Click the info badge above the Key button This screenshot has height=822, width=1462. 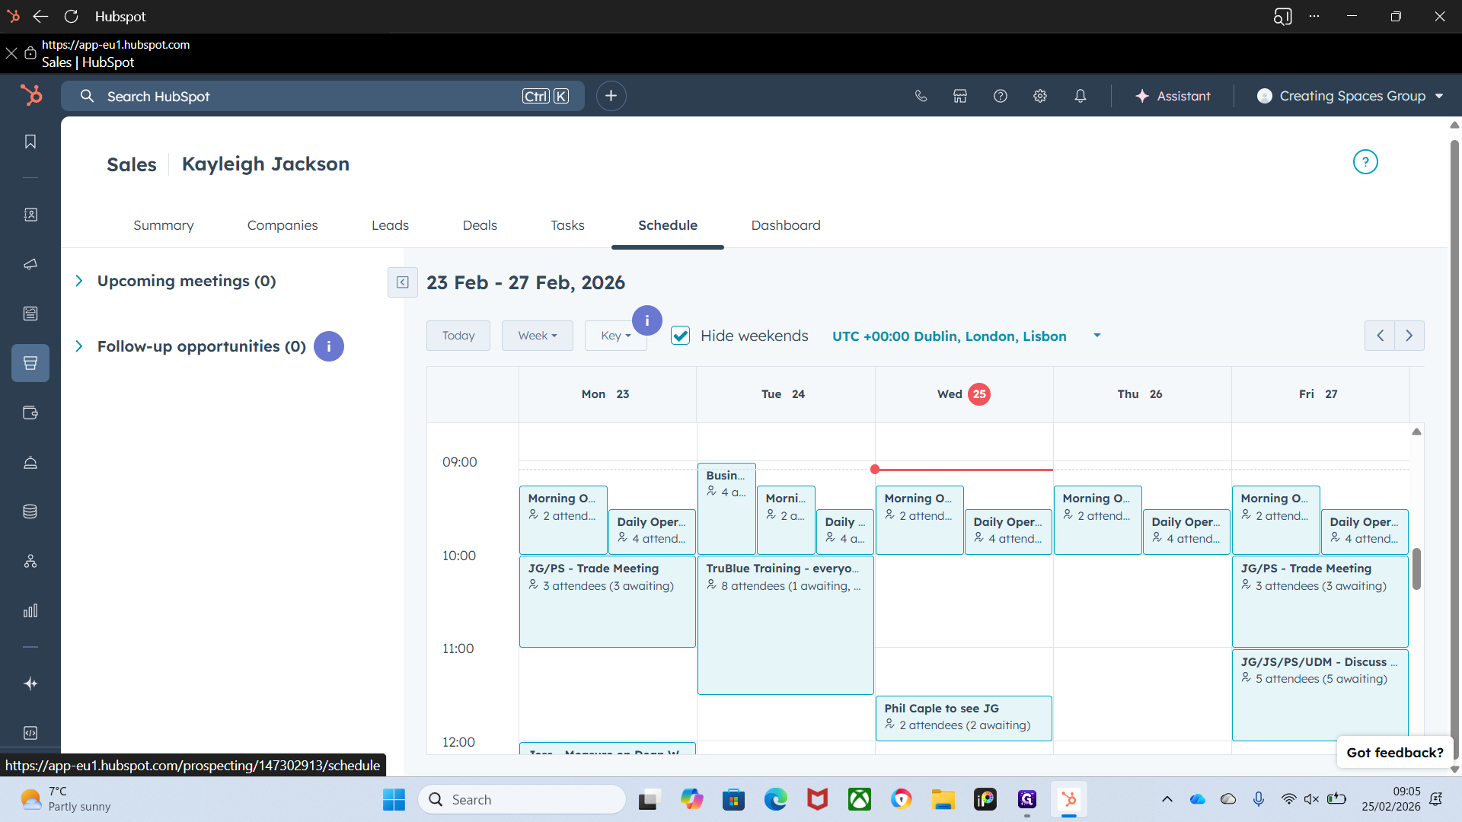tap(647, 320)
